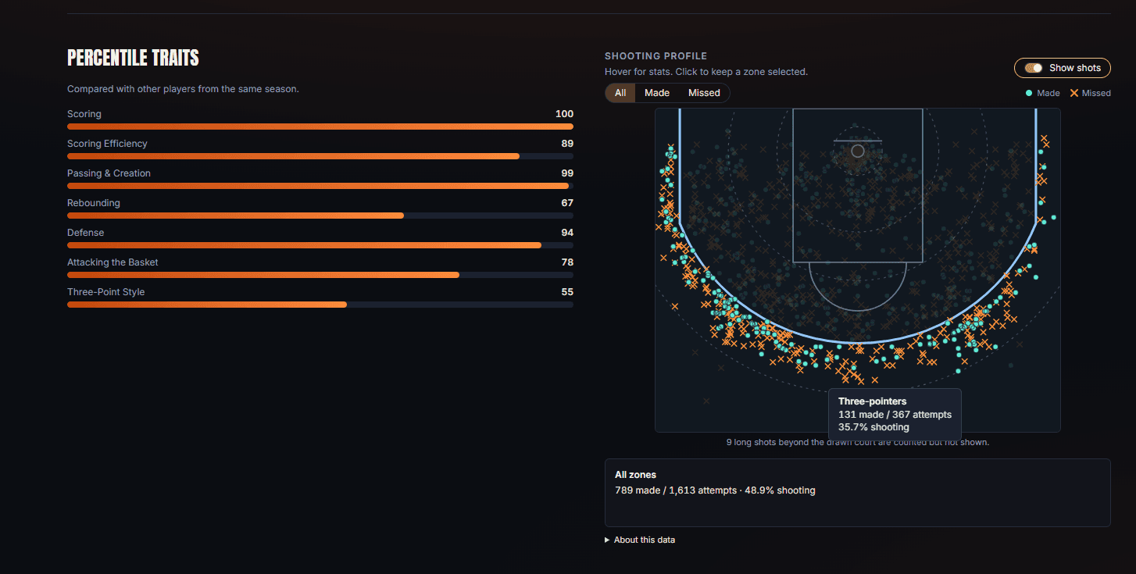Click the Three-Point Style percentile bar

[x=320, y=305]
